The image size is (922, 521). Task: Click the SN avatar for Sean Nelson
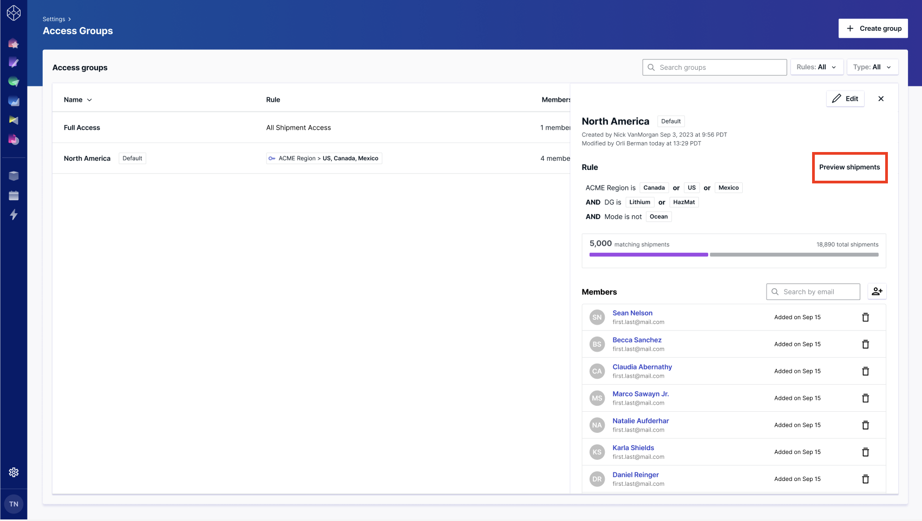click(597, 318)
